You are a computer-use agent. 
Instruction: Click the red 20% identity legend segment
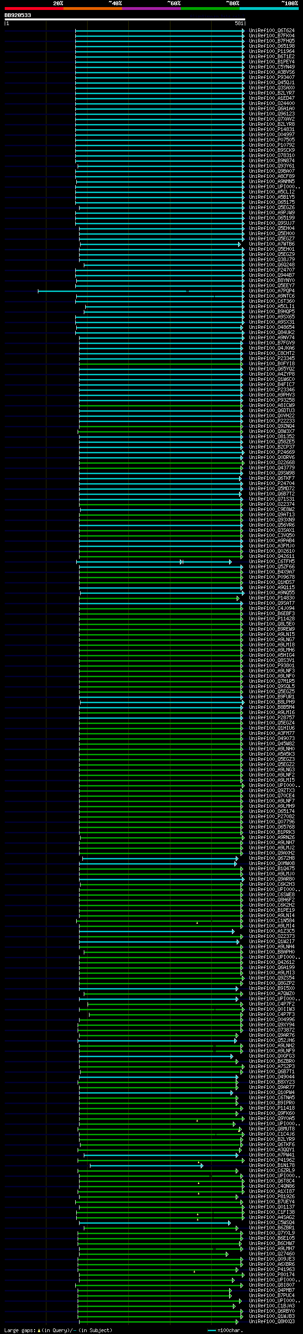point(34,9)
